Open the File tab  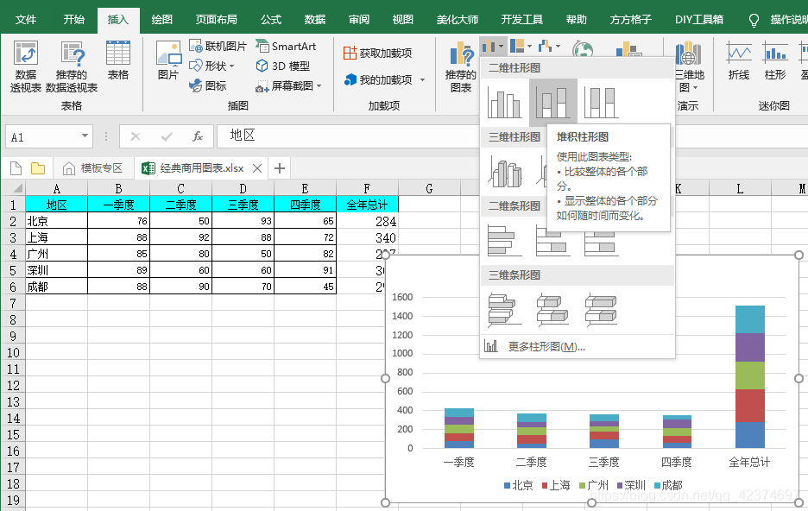[x=26, y=20]
